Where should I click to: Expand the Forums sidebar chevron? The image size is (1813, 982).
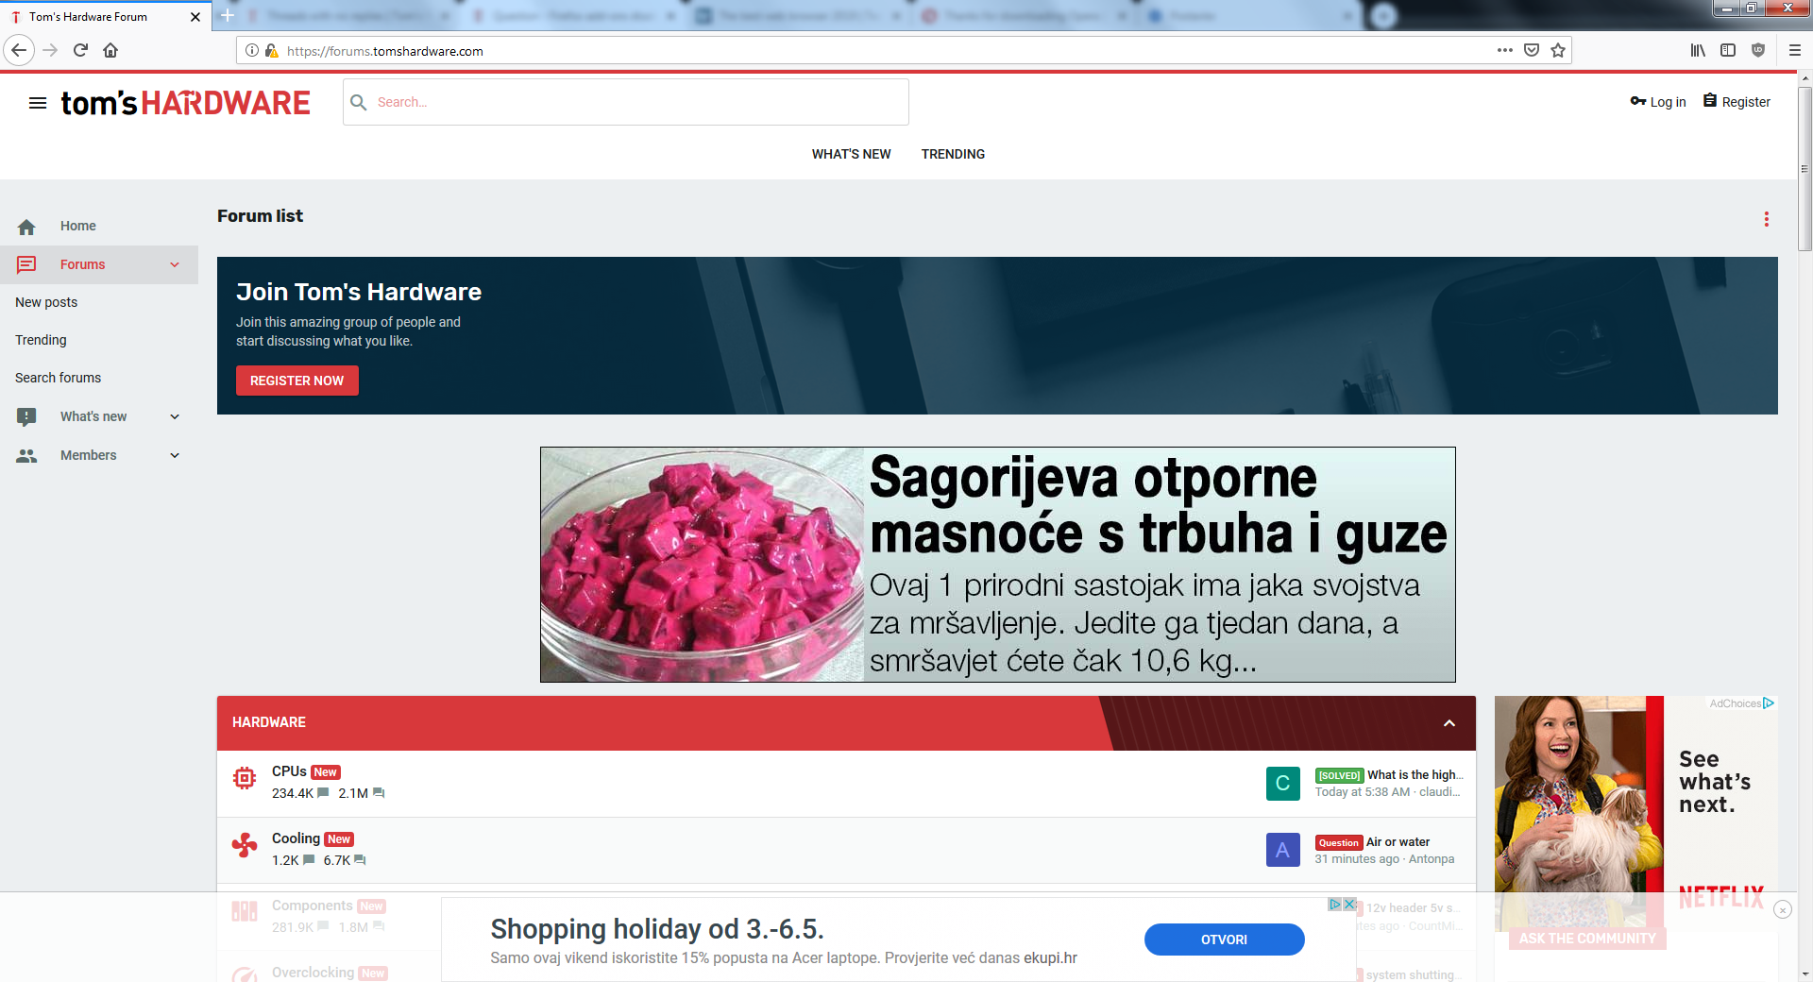click(175, 265)
